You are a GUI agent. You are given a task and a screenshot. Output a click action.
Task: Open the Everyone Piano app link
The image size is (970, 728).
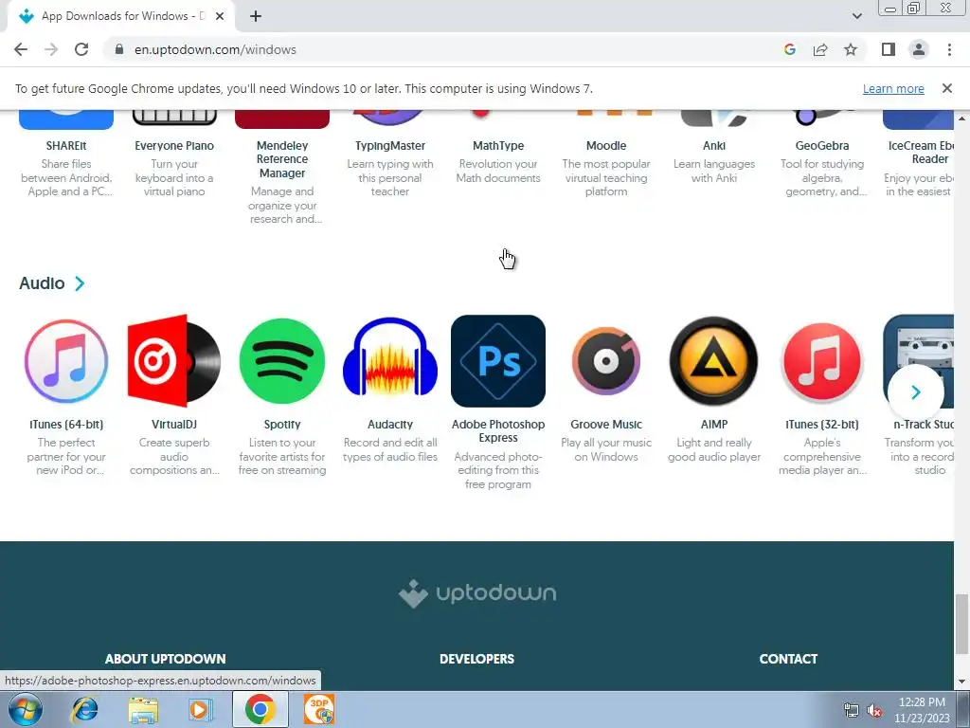pos(174,146)
